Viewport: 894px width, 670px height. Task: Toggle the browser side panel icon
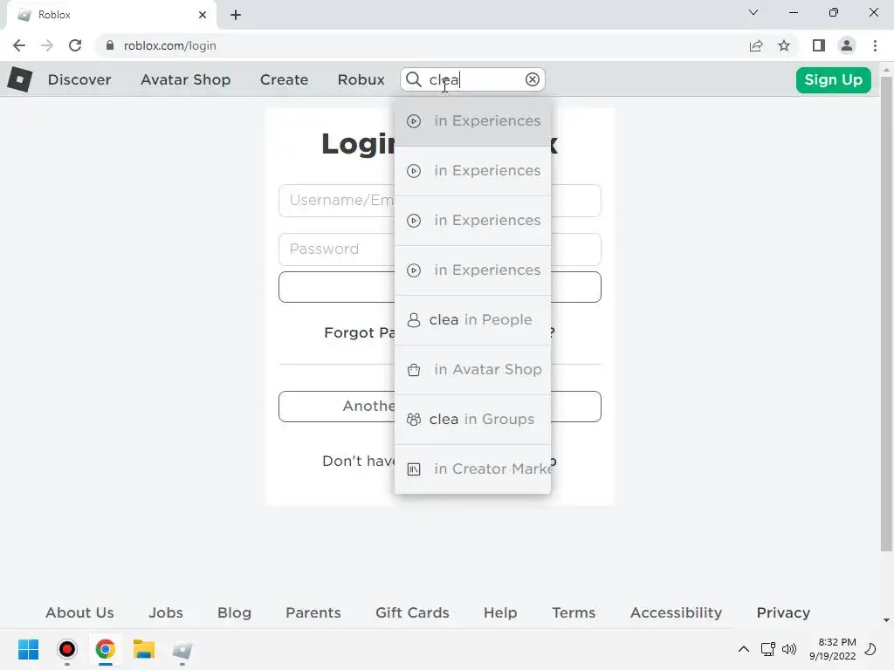pyautogui.click(x=819, y=45)
